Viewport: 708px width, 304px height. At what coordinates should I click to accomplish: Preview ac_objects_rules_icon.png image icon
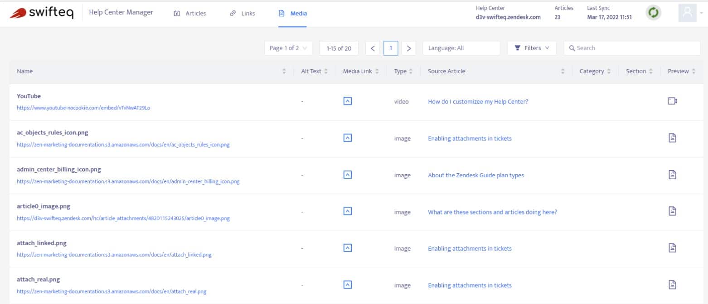click(673, 138)
